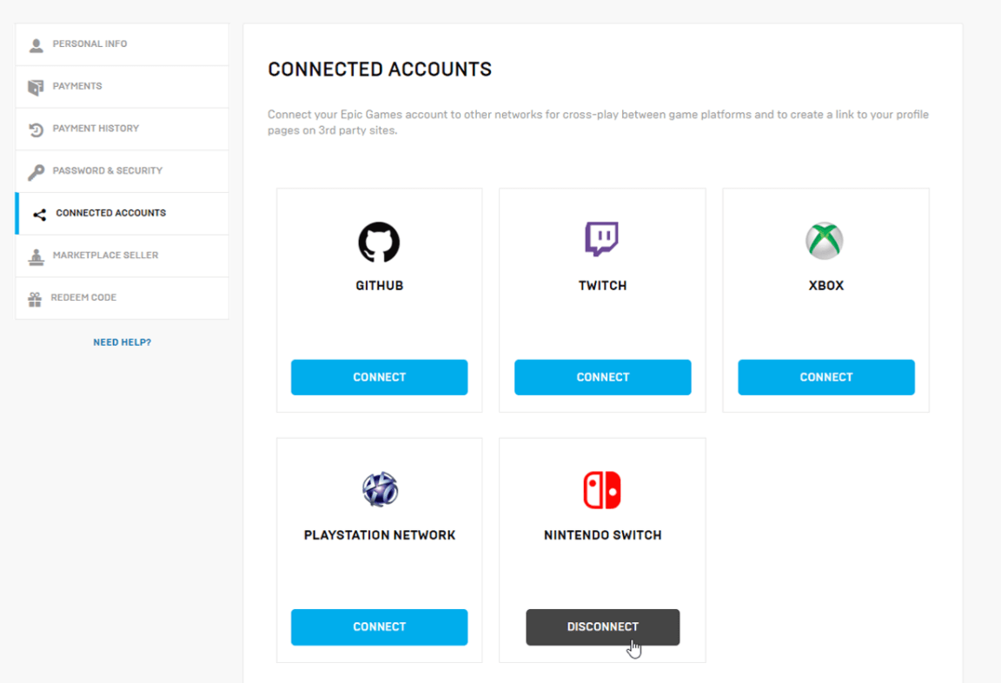
Task: Click the TWITCH card title
Action: coord(603,285)
